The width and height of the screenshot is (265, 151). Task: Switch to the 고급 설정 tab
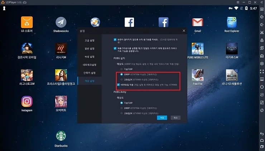tap(90, 41)
